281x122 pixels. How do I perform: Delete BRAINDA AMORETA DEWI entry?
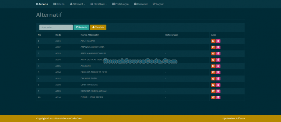(218, 72)
